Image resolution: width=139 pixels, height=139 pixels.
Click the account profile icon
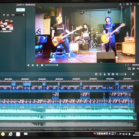pos(120,4)
